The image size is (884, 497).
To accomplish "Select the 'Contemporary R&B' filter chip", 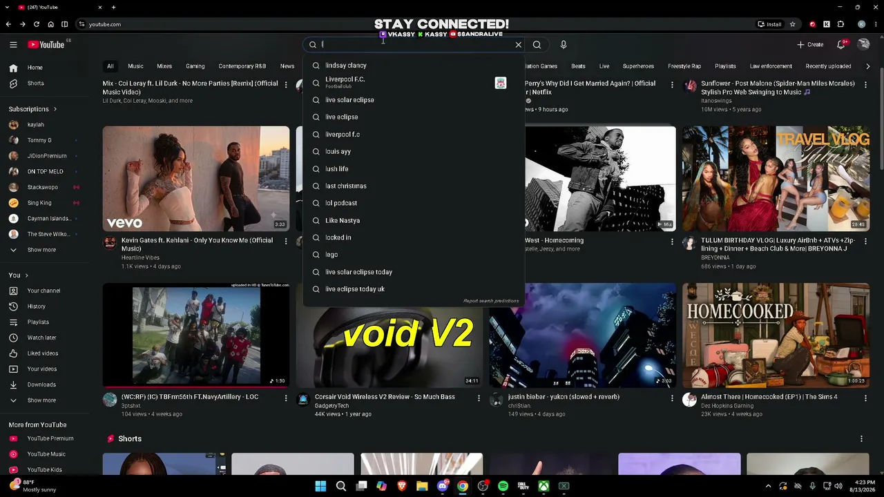I will 242,66.
